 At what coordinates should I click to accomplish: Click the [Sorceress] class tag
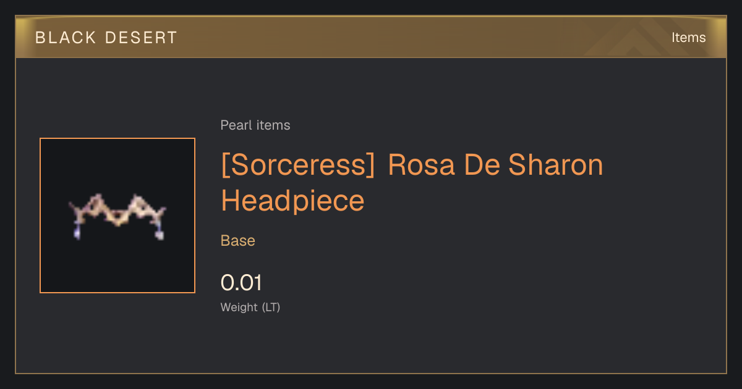(x=298, y=165)
